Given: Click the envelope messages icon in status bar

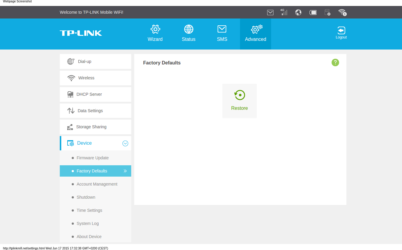Looking at the screenshot, I should [270, 12].
